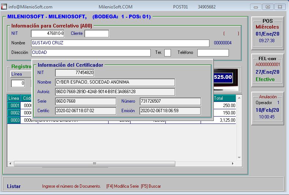Image resolution: width=289 pixels, height=195 pixels.
Task: Click the customer code 00000004
Action: tap(223, 43)
